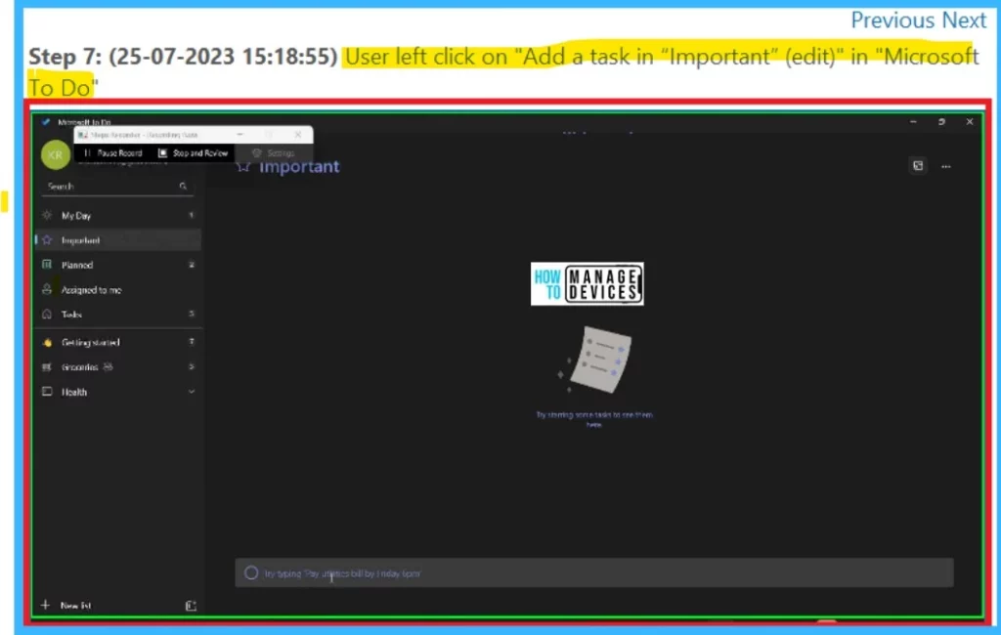Open the more options ellipsis menu
The height and width of the screenshot is (635, 1001).
[x=946, y=167]
